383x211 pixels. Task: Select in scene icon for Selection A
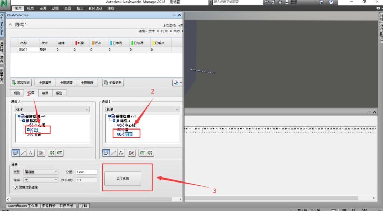tap(59, 153)
